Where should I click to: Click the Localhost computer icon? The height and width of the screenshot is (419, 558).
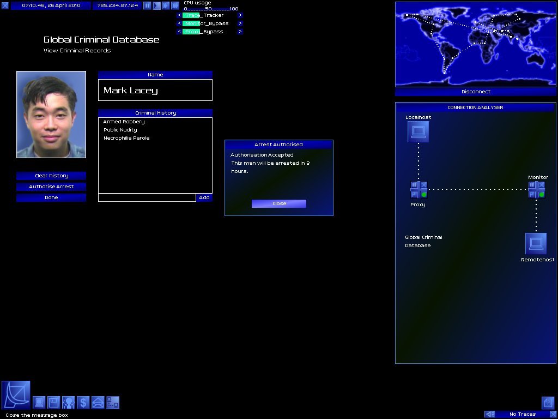[x=418, y=131]
